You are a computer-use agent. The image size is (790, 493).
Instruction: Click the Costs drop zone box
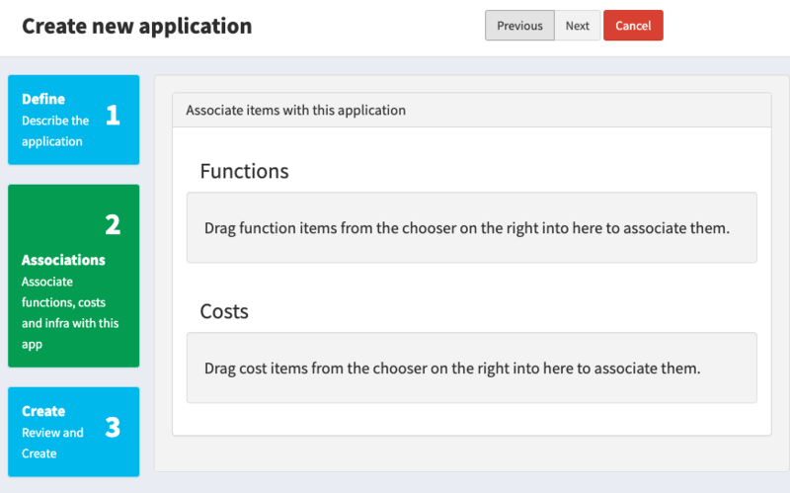click(472, 368)
